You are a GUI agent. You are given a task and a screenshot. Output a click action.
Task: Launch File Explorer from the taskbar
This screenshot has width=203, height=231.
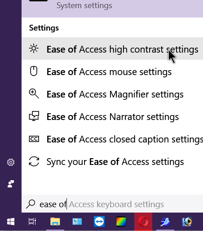pos(55,222)
